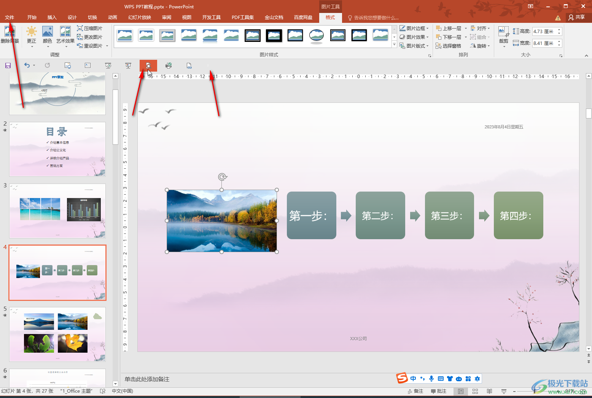The image size is (592, 398).
Task: Increase picture height with stepper up arrow
Action: click(559, 29)
